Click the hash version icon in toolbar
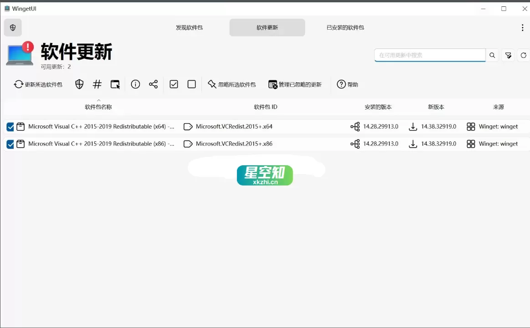Image resolution: width=530 pixels, height=328 pixels. tap(97, 84)
